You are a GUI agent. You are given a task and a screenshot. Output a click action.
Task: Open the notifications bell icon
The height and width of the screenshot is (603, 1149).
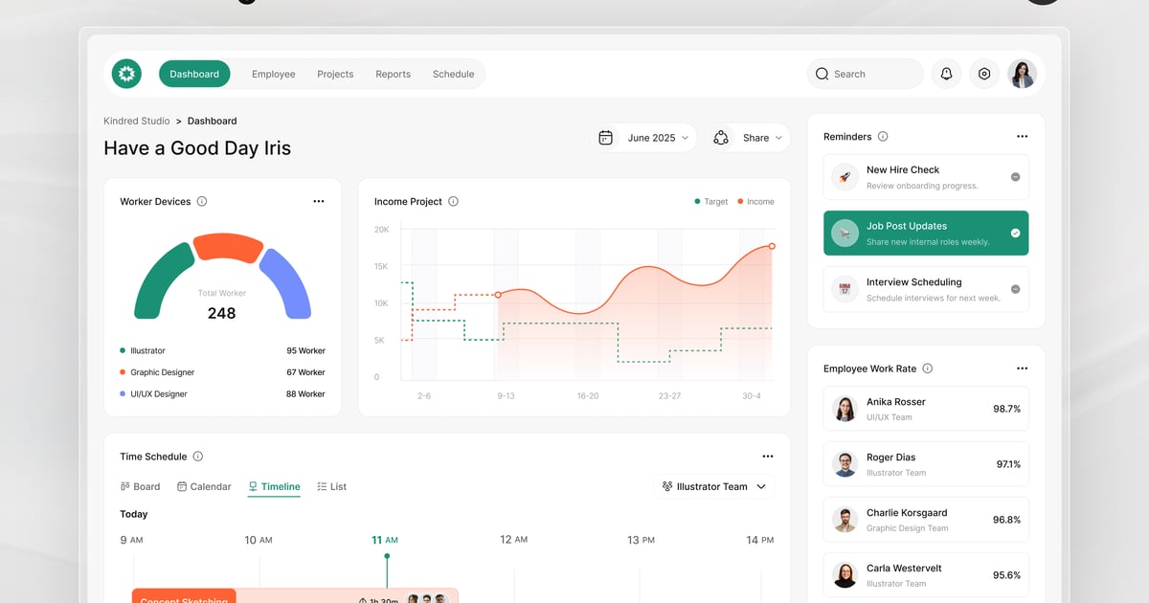(x=946, y=74)
